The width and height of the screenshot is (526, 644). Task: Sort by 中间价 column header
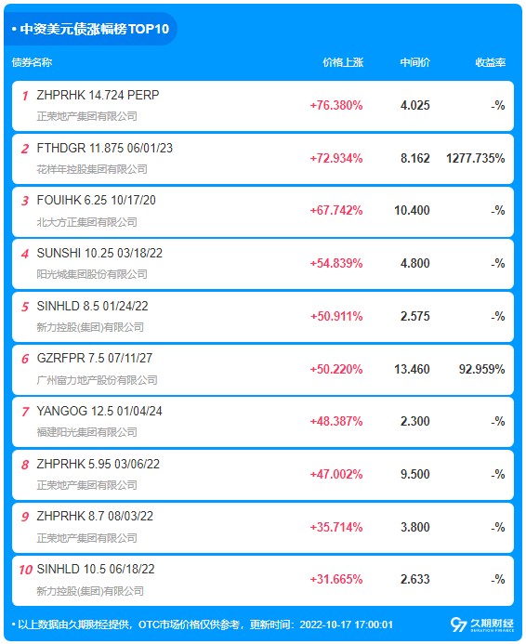tap(414, 62)
